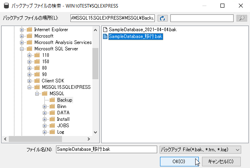Click the 110 folder icon
Viewport: 250px width, 168px height.
pos(37,55)
